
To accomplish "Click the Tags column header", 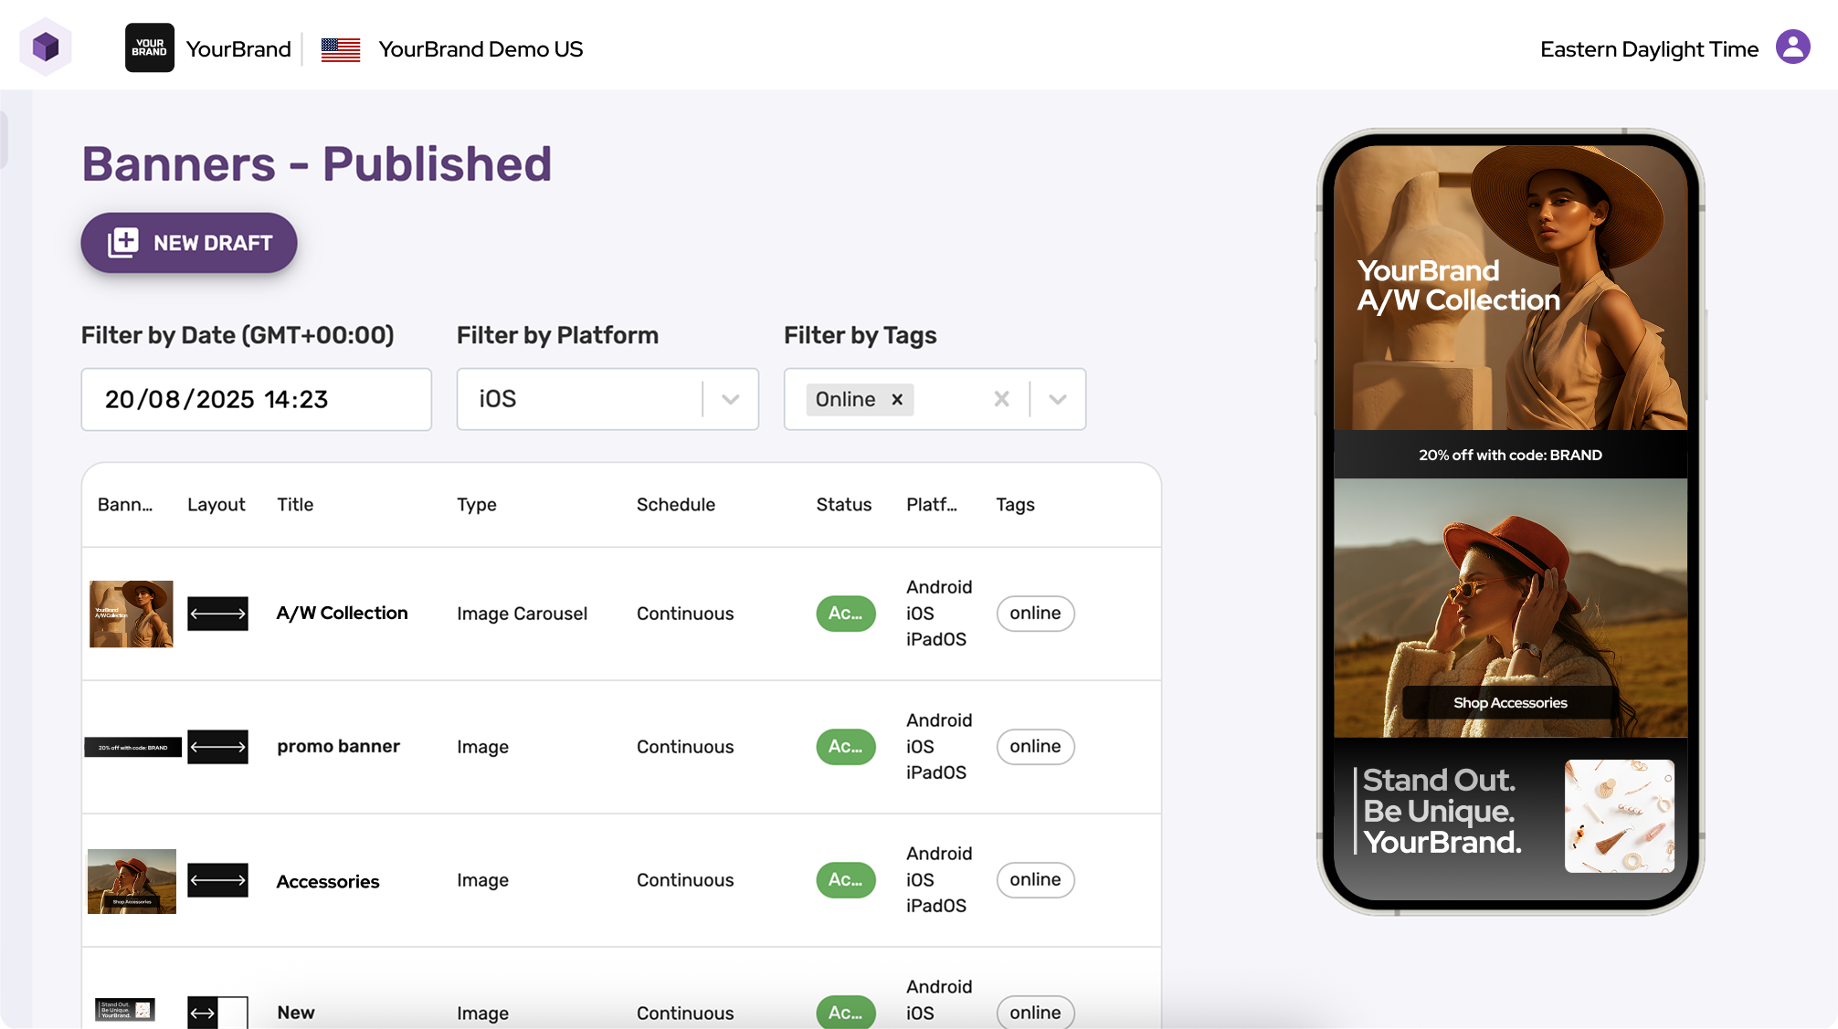I will (1015, 504).
